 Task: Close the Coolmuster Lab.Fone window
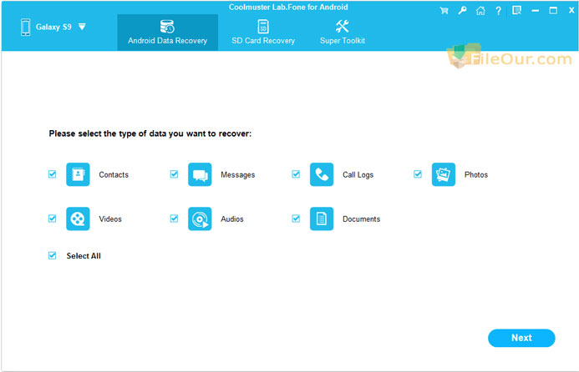pyautogui.click(x=571, y=10)
